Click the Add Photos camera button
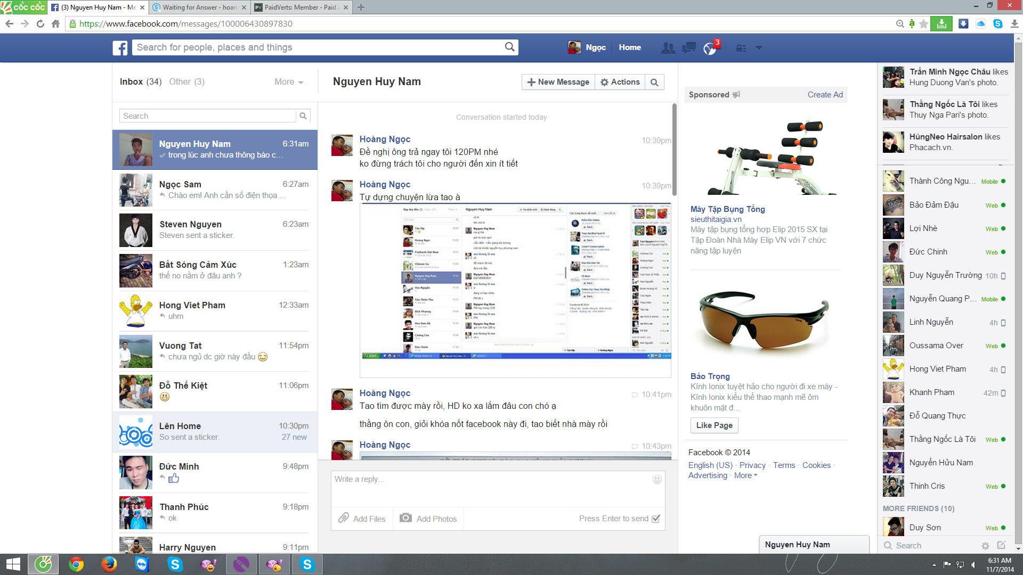The image size is (1023, 575). pos(428,519)
